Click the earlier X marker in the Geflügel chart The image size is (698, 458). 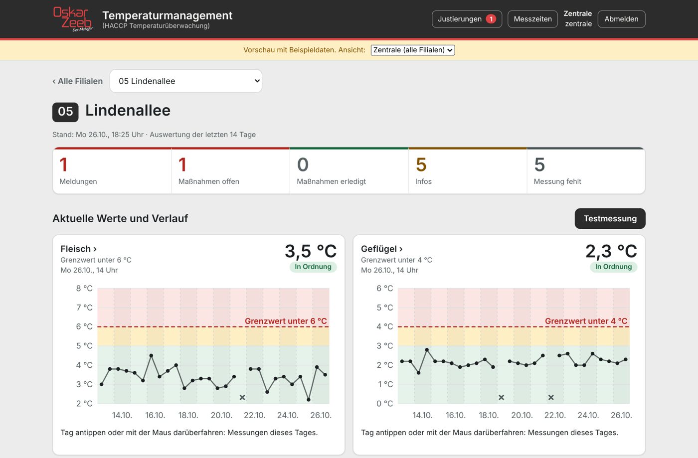point(501,397)
